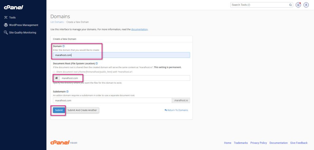This screenshot has height=150, width=314.
Task: Open the Trademarks footer link
Action: pos(241,143)
